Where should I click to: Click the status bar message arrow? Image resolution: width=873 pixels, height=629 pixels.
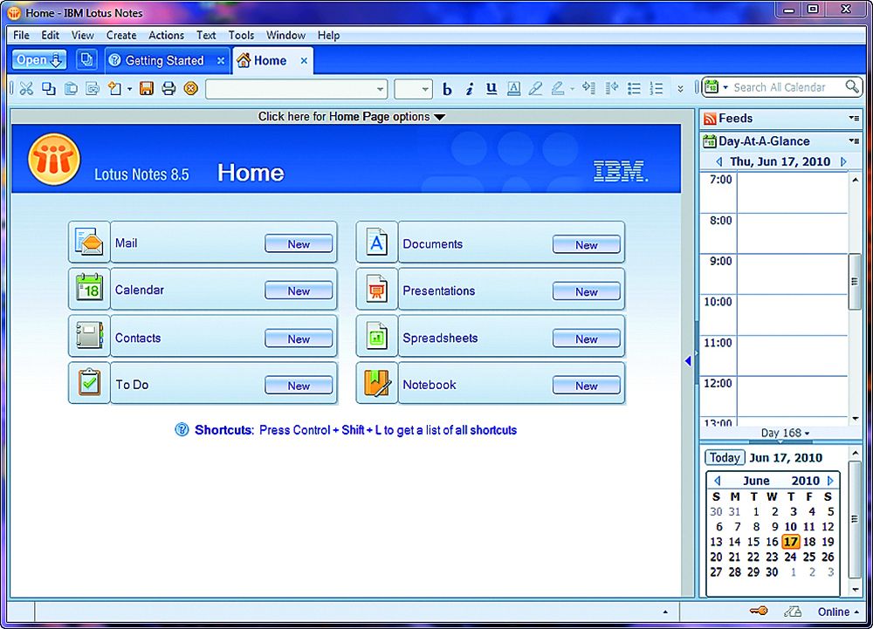[665, 612]
